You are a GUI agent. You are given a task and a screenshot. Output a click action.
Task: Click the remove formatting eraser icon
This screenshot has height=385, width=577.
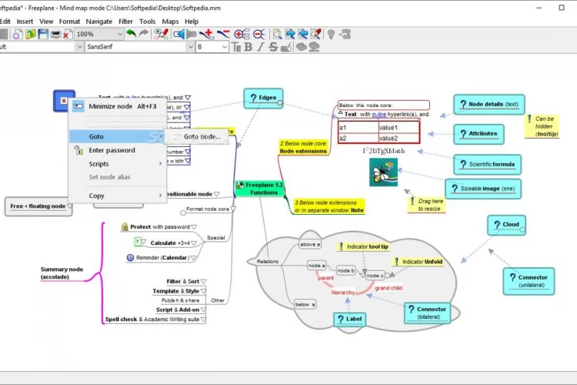click(x=286, y=47)
